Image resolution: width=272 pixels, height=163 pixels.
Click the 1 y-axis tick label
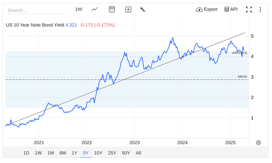(252, 118)
